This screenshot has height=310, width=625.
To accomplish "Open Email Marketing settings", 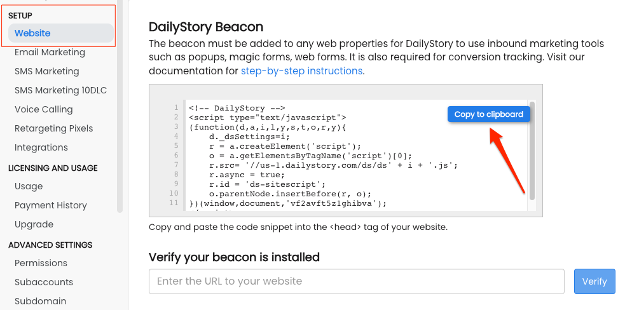I will click(x=50, y=52).
